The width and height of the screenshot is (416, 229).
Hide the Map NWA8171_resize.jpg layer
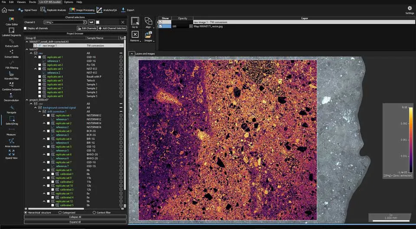[x=160, y=26]
